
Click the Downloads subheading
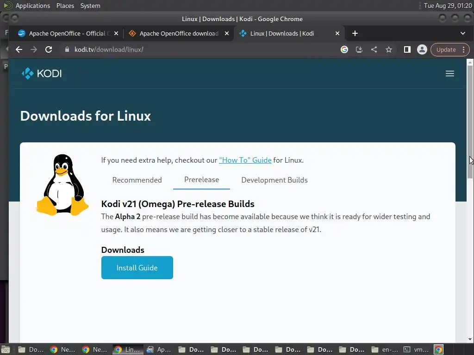click(123, 250)
